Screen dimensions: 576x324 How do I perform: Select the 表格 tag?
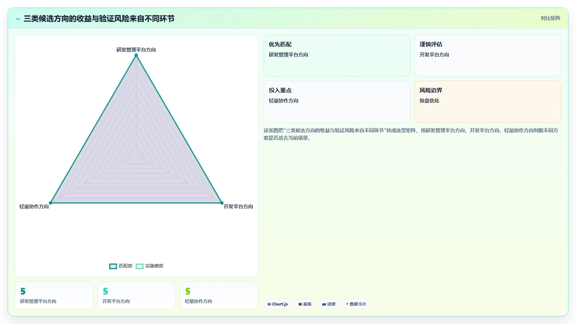305,304
